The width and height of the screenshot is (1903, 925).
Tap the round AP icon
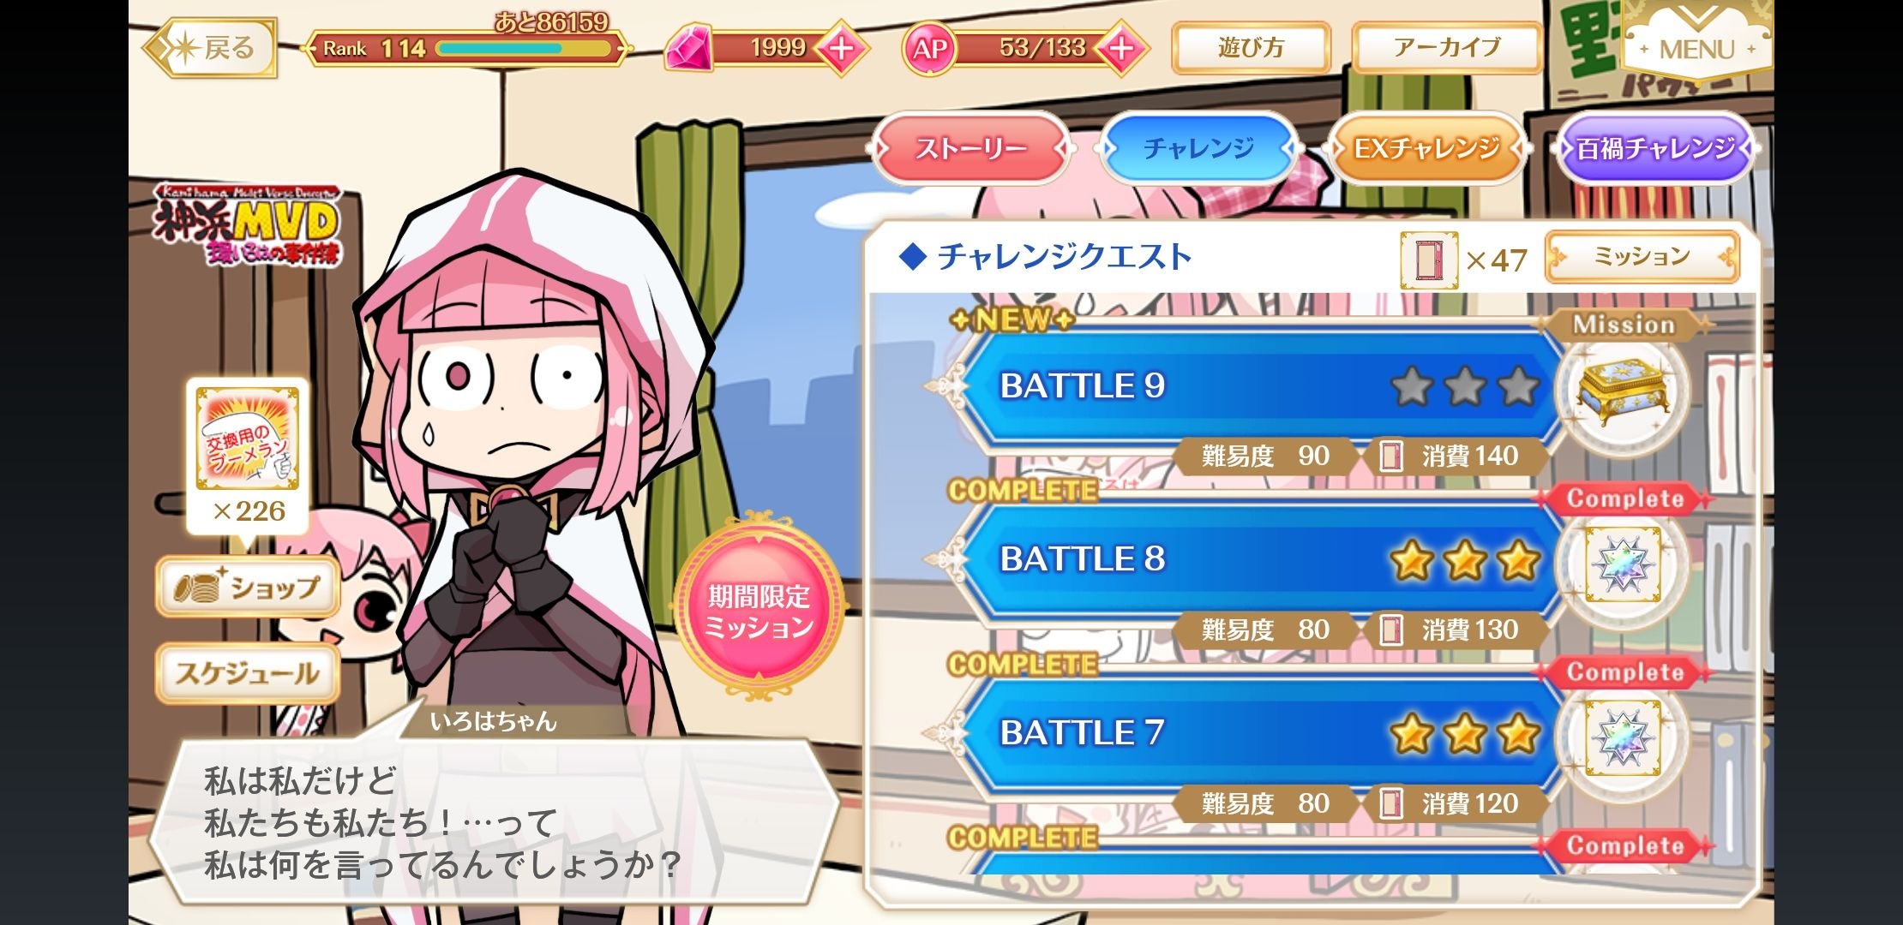tap(929, 49)
